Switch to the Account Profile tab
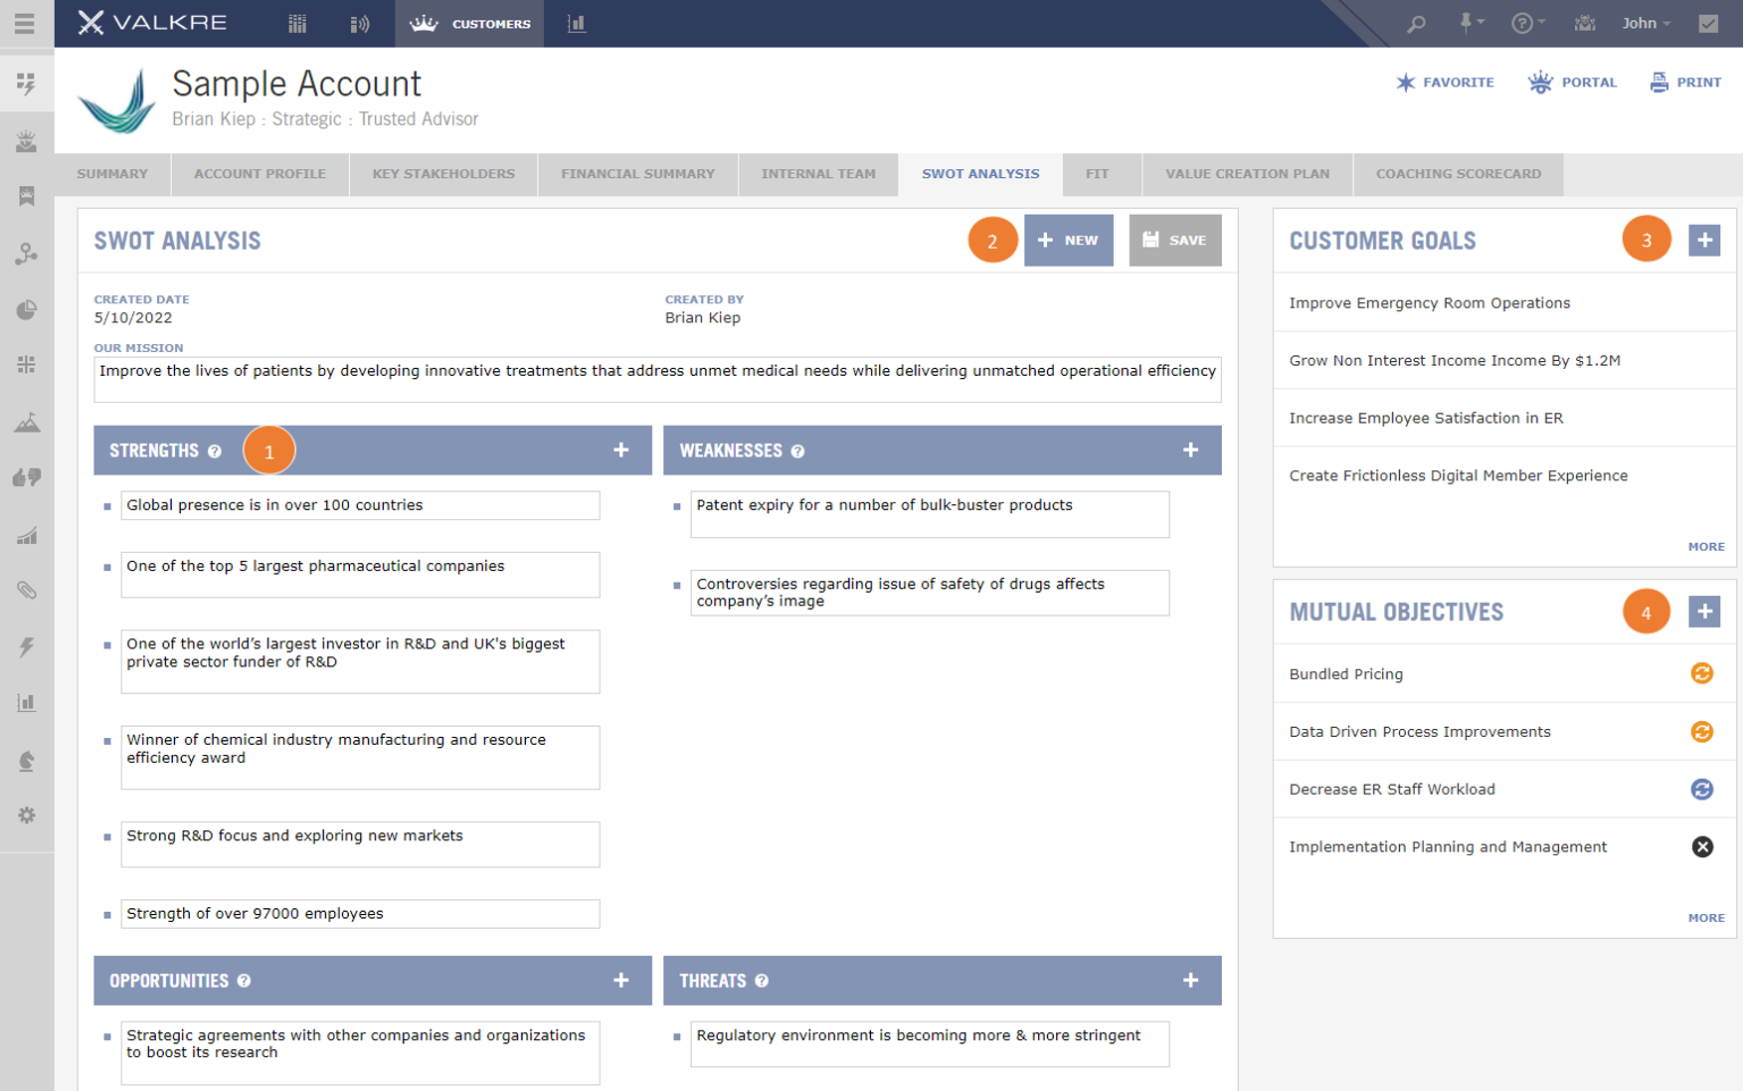 click(x=260, y=174)
